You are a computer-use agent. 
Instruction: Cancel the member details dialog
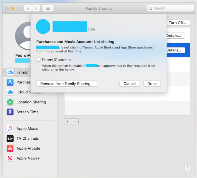coord(130,84)
